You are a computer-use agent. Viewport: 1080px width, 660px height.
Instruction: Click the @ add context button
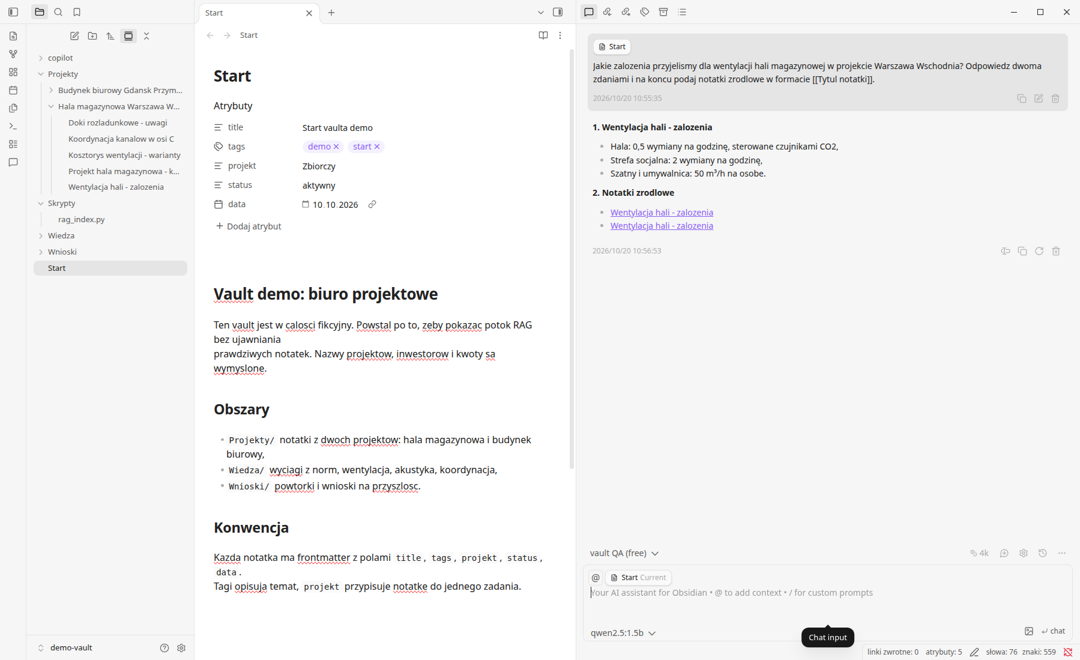pyautogui.click(x=596, y=578)
